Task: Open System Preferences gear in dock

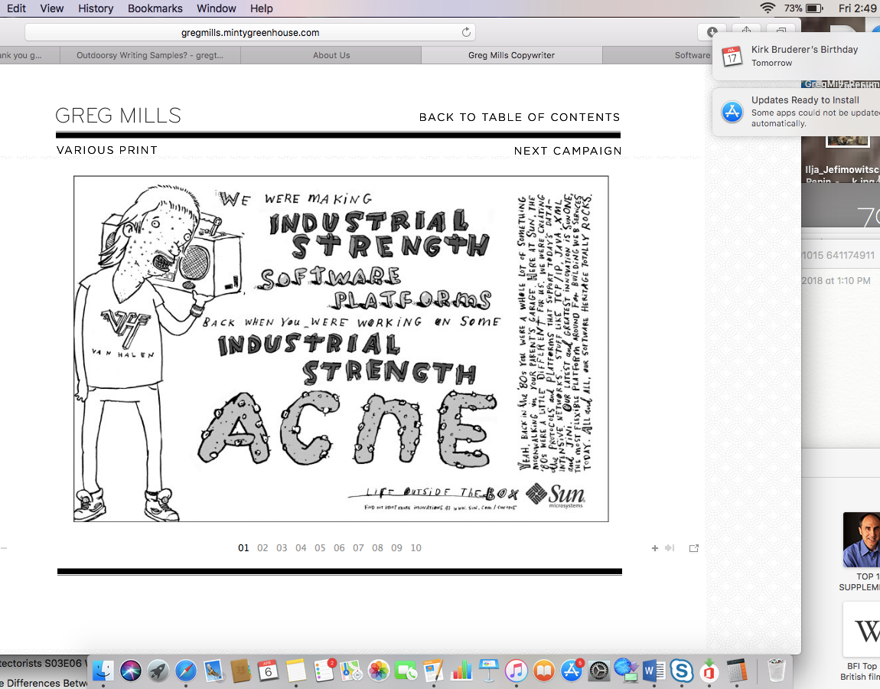Action: click(x=599, y=671)
